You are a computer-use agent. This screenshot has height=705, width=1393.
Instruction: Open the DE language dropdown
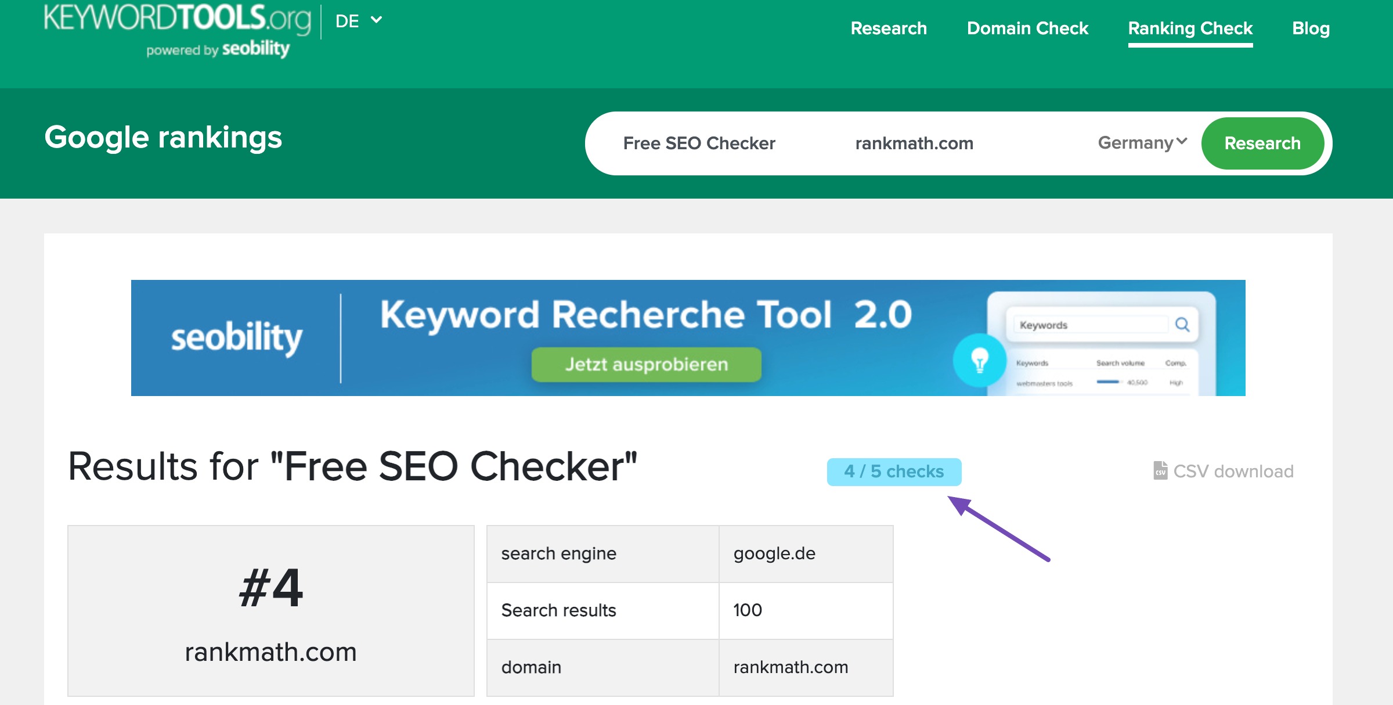(x=359, y=21)
